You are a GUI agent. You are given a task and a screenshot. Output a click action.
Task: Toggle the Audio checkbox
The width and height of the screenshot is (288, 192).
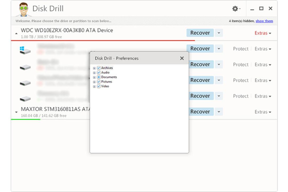[99, 72]
